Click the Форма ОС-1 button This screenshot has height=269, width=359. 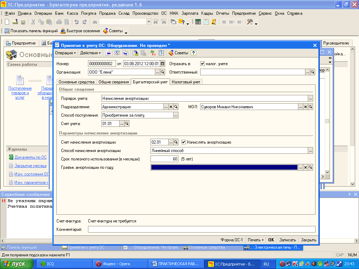coord(232,240)
